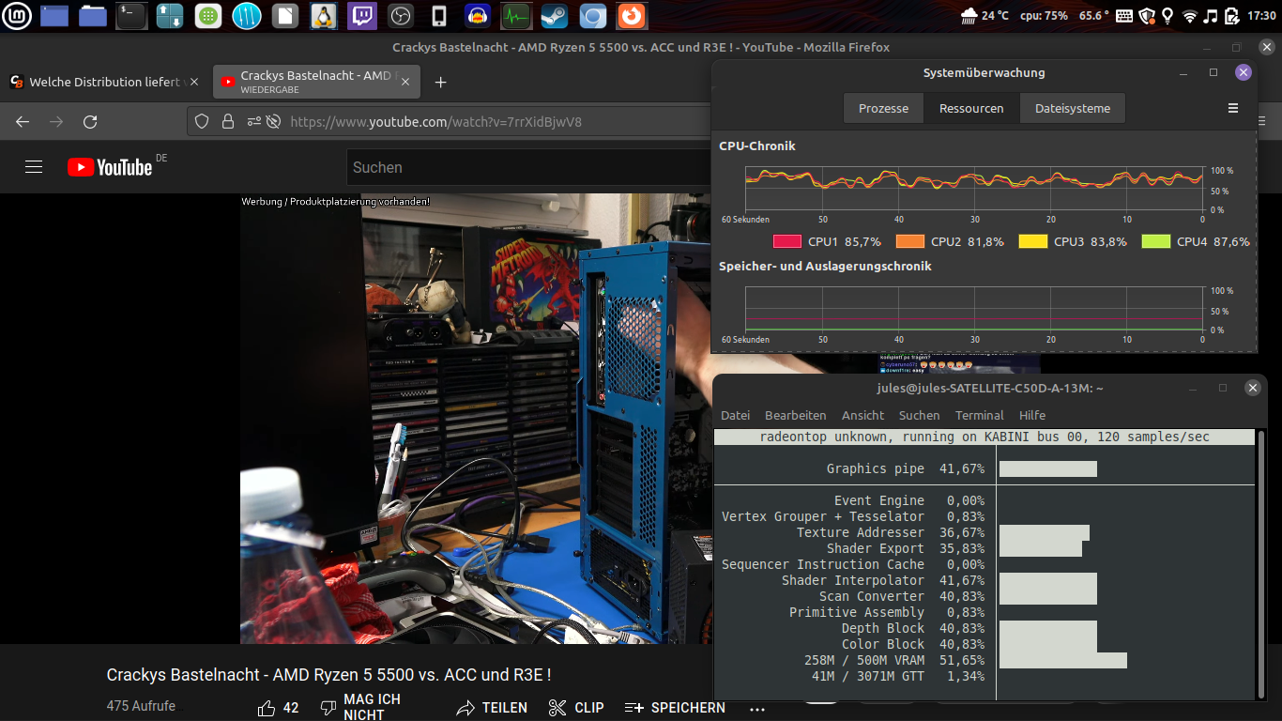Image resolution: width=1282 pixels, height=721 pixels.
Task: Open the YouTube hamburger guide menu
Action: pyautogui.click(x=34, y=167)
